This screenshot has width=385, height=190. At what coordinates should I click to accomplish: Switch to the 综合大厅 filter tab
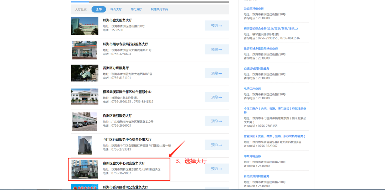pyautogui.click(x=116, y=9)
